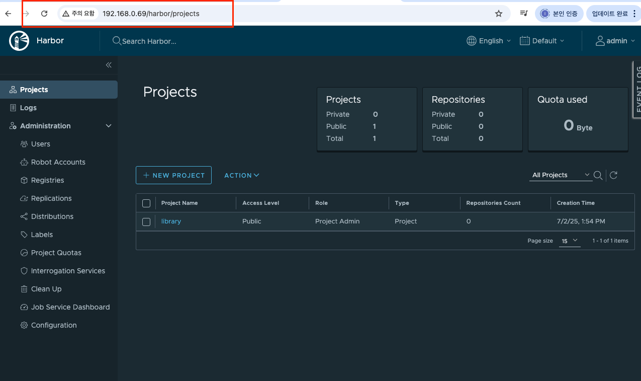Open Job Service Dashboard
641x381 pixels.
click(x=65, y=307)
